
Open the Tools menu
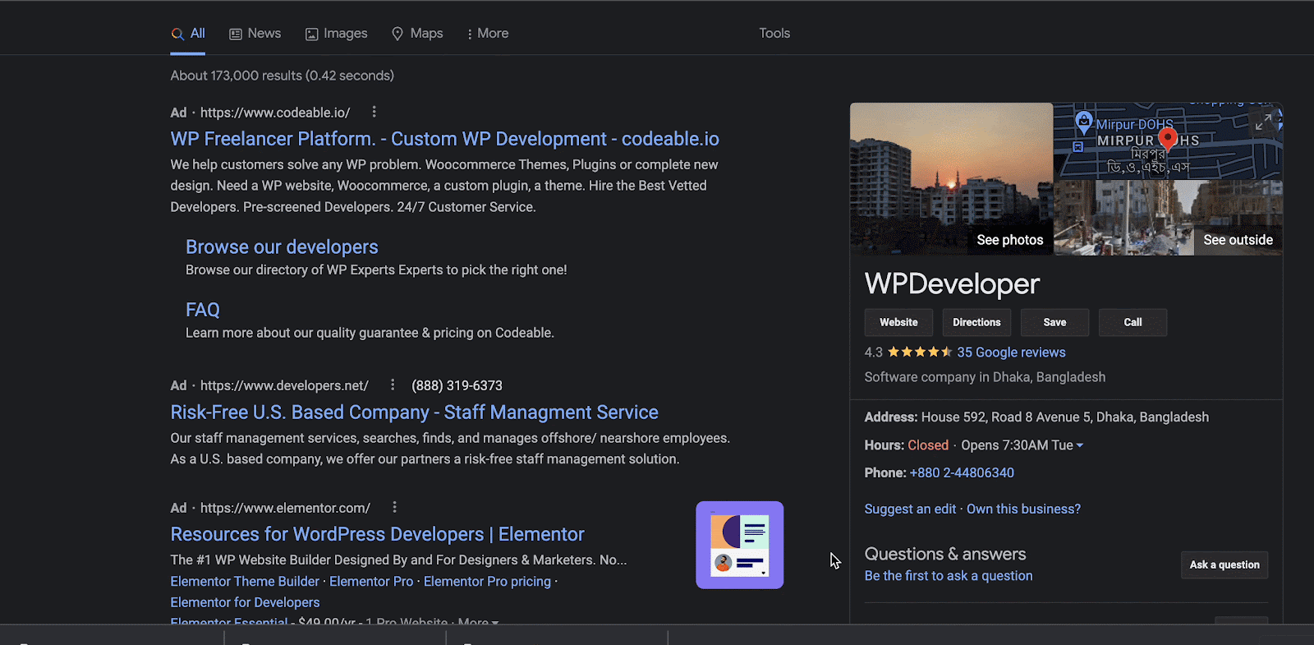774,34
